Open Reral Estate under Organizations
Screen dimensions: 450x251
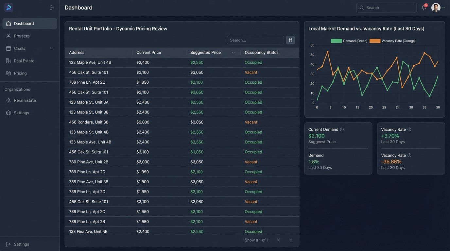tap(25, 100)
